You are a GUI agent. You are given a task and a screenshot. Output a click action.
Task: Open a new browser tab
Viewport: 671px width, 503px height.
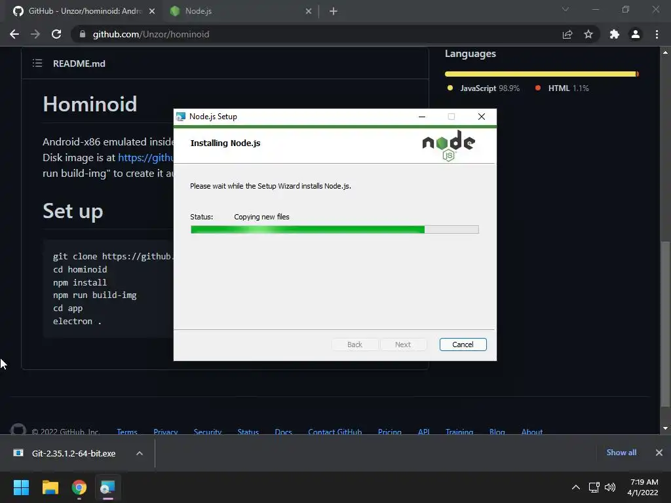tap(334, 11)
